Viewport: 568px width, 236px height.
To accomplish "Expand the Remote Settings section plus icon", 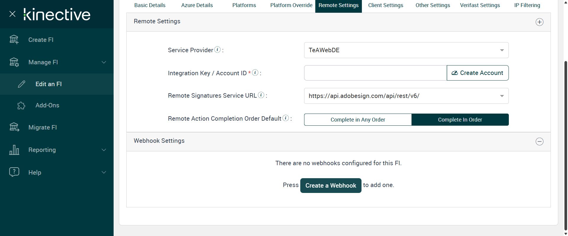I will [539, 22].
